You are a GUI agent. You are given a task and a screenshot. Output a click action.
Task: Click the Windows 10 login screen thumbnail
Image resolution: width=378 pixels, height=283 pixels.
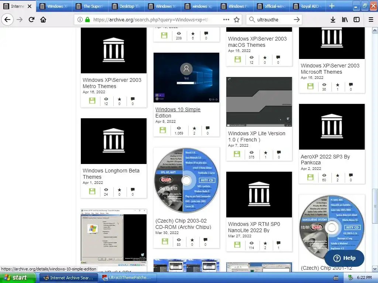[x=186, y=77]
